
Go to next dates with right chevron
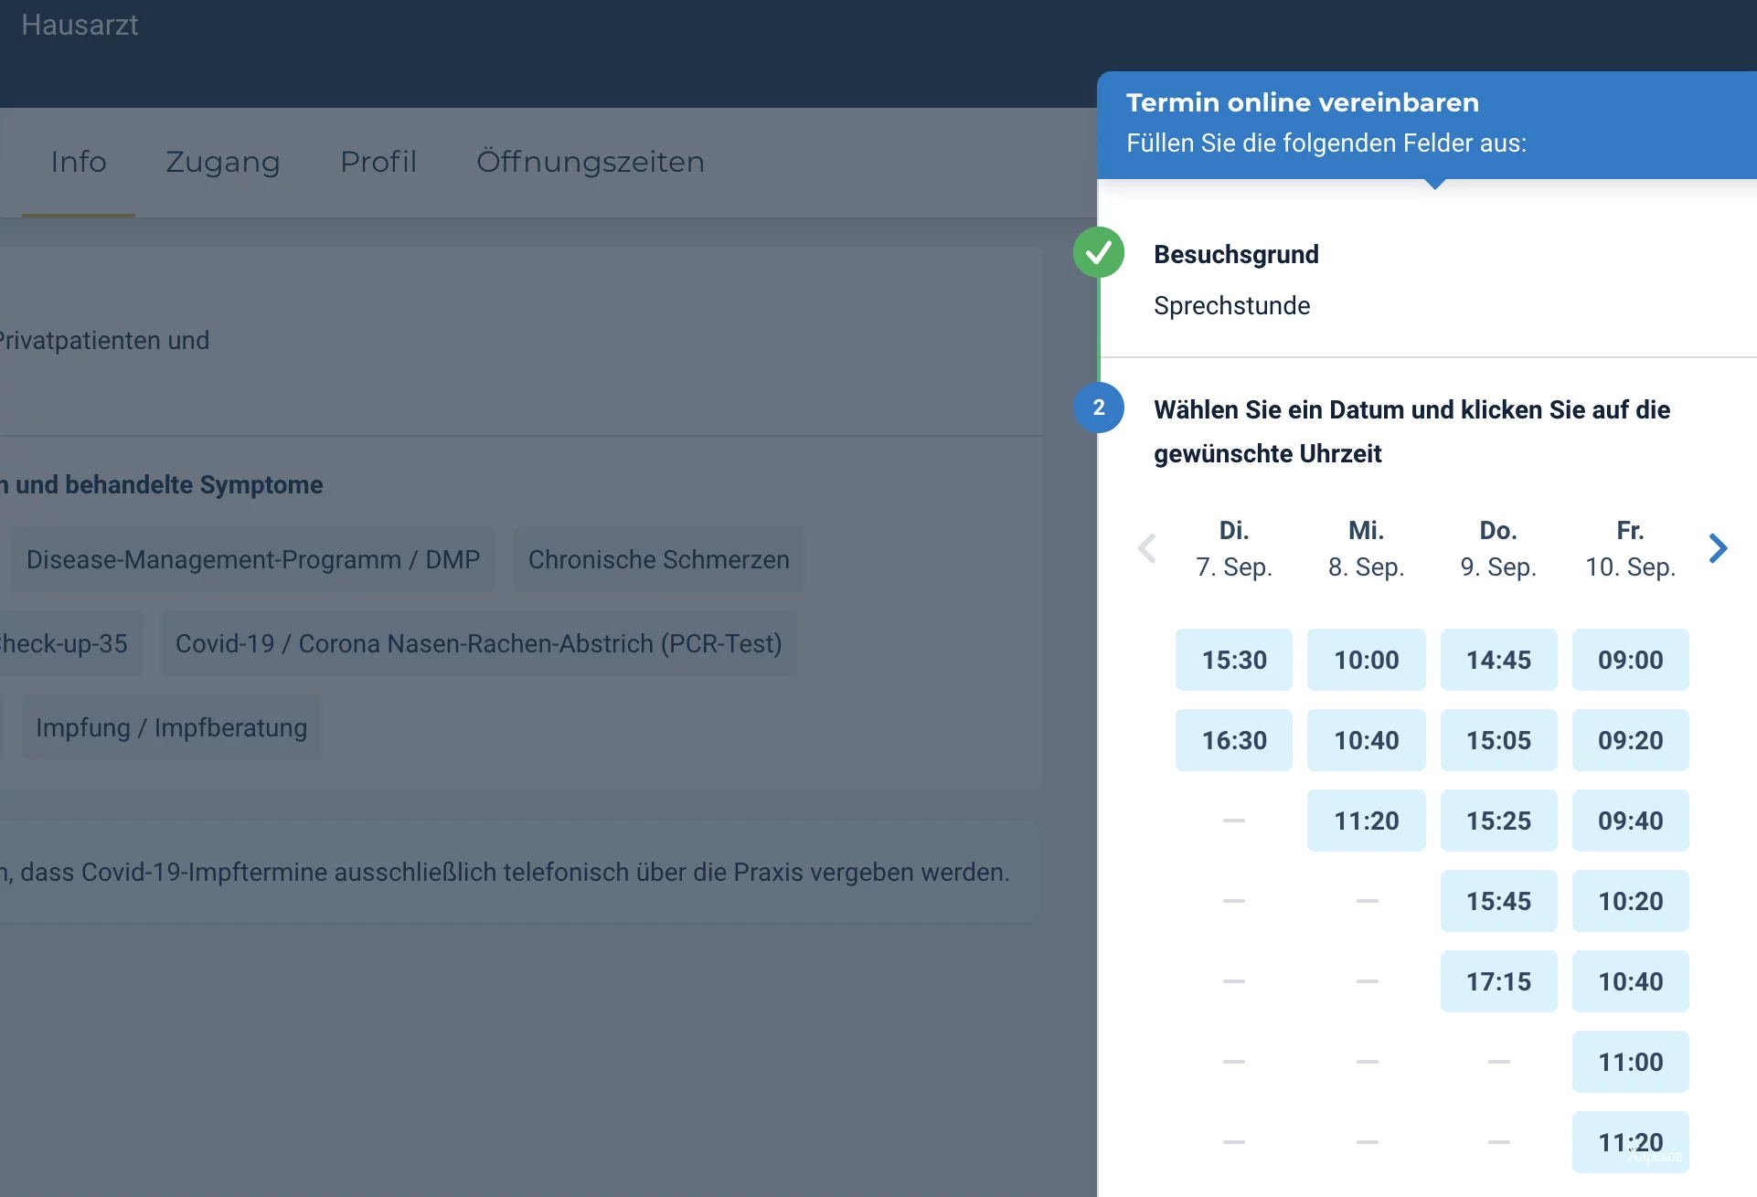point(1718,548)
